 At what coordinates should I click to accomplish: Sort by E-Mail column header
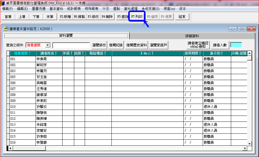[x=148, y=53]
